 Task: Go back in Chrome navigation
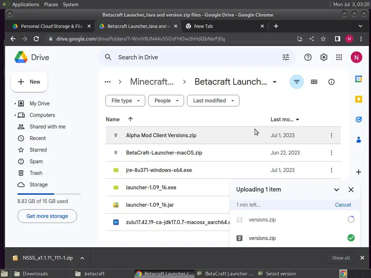(x=13, y=39)
